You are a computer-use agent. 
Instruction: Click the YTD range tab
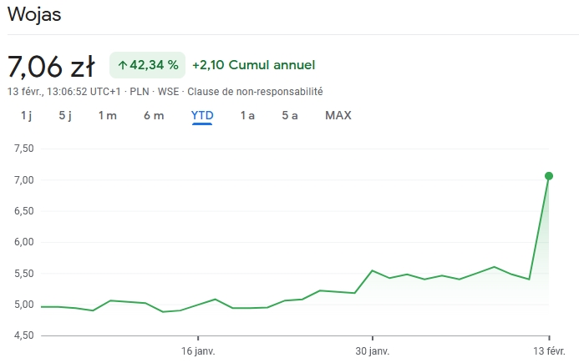tap(202, 116)
